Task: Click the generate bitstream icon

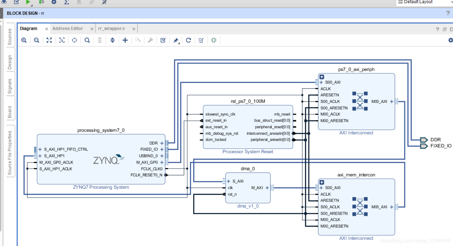Action: click(41, 2)
